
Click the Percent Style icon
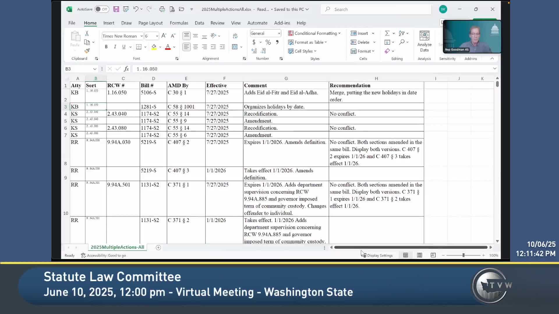click(268, 42)
